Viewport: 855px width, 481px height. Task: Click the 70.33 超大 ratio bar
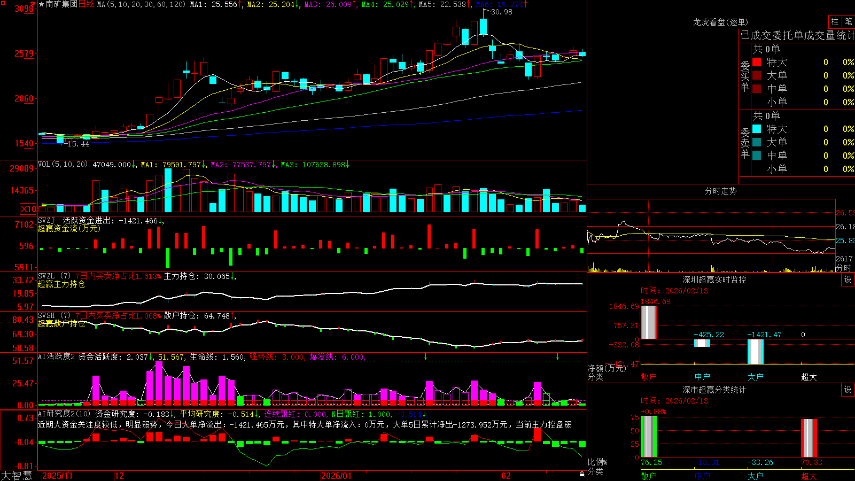click(809, 438)
